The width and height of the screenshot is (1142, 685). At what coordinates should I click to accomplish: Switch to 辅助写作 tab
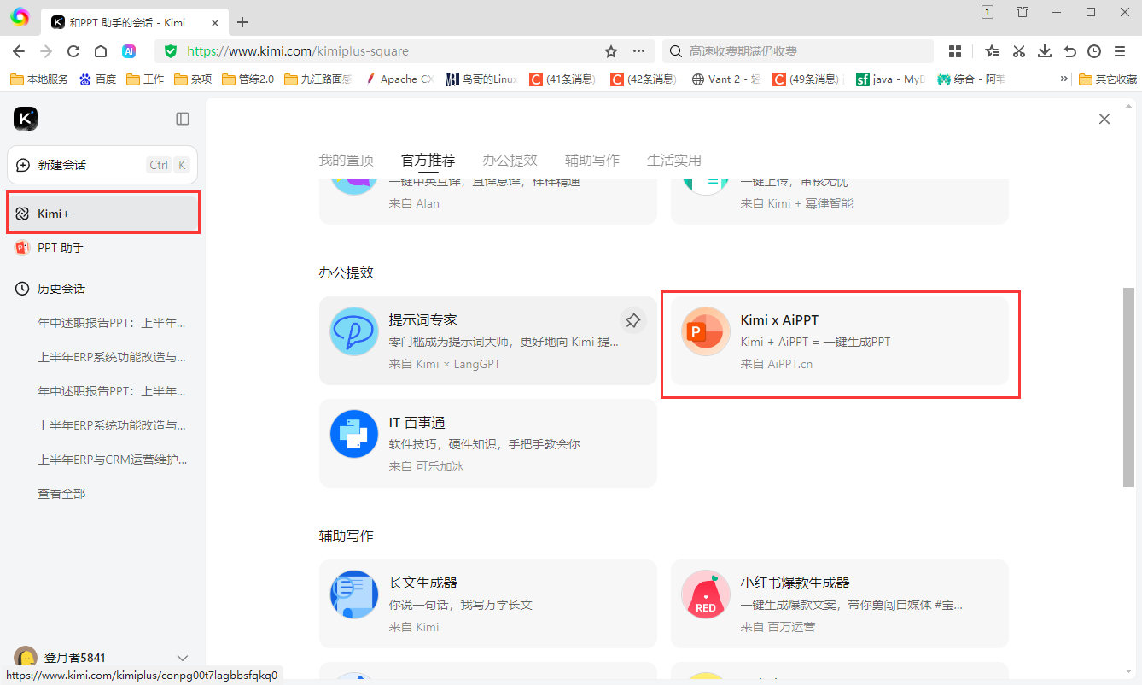click(x=592, y=160)
